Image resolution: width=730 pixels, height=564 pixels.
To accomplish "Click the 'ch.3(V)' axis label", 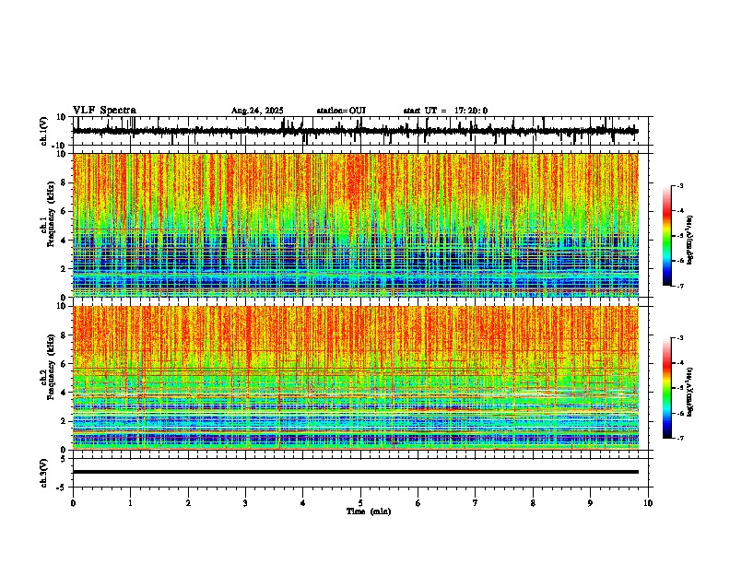I will pos(44,473).
